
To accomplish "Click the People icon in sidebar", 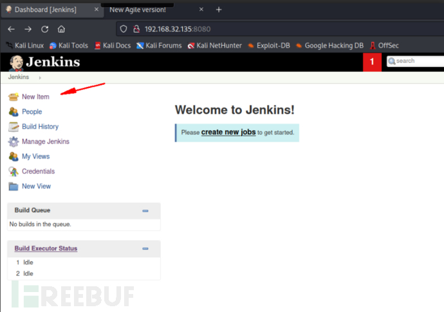I will (14, 112).
